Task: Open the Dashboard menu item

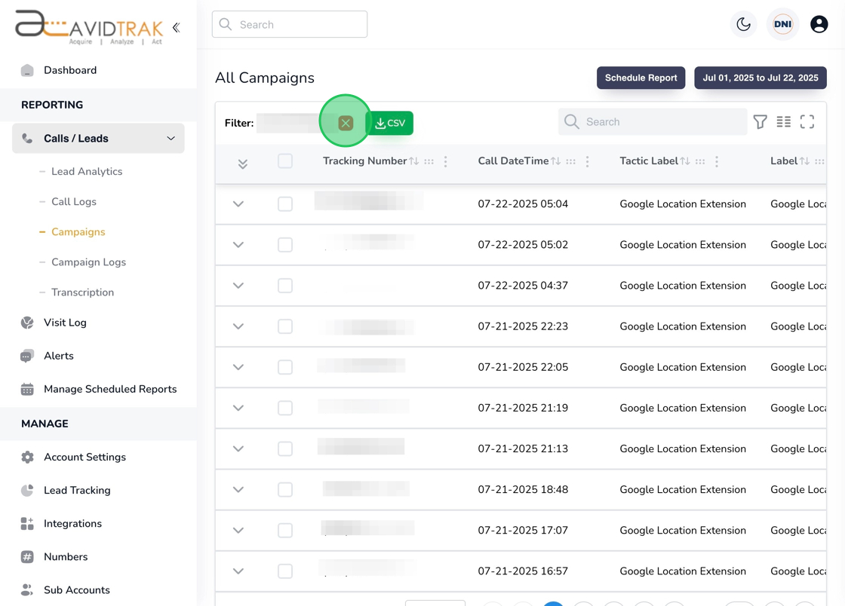Action: tap(70, 71)
